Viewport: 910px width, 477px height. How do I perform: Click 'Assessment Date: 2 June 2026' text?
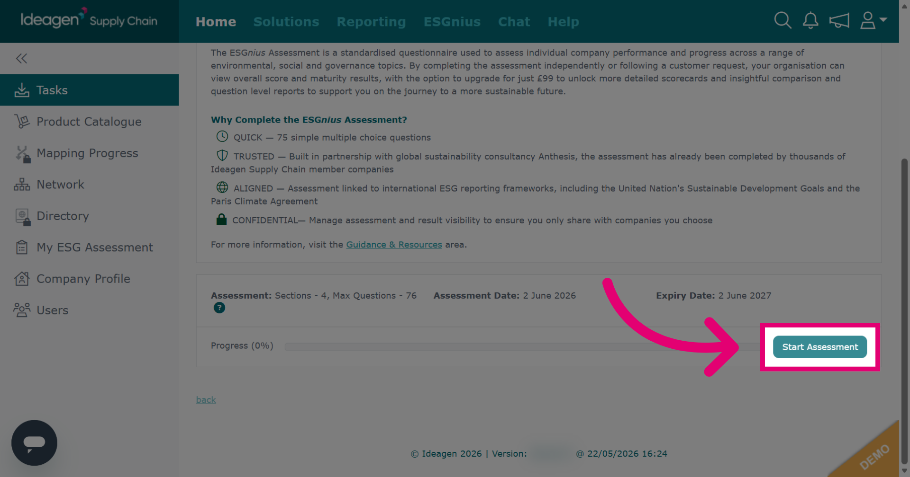(505, 296)
